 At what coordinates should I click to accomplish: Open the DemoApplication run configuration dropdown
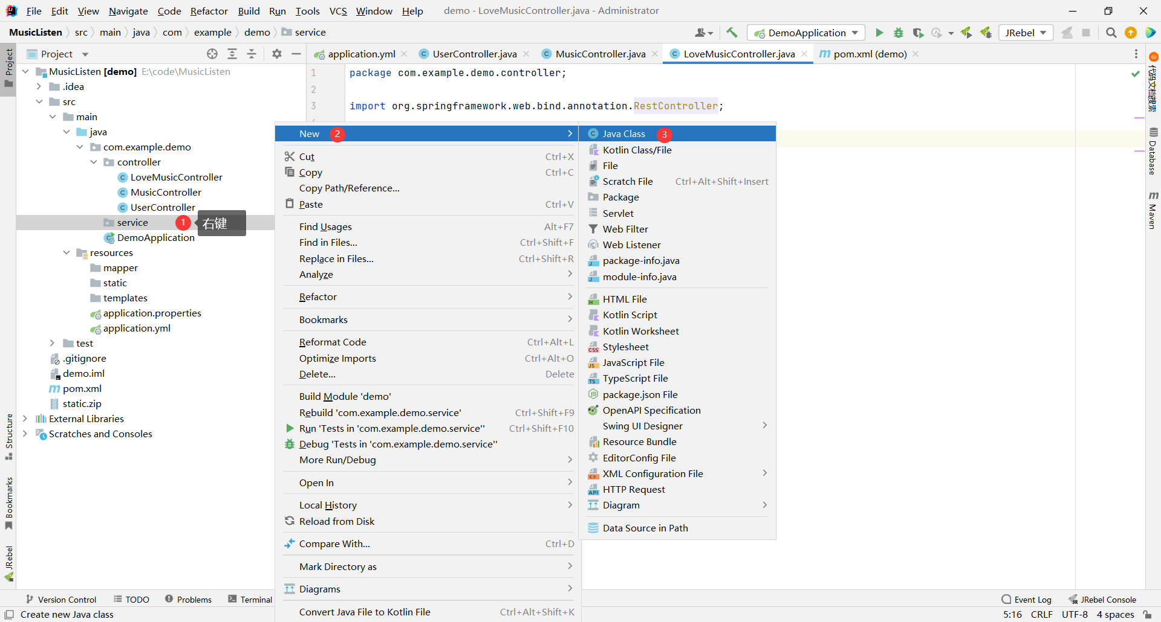click(x=806, y=33)
